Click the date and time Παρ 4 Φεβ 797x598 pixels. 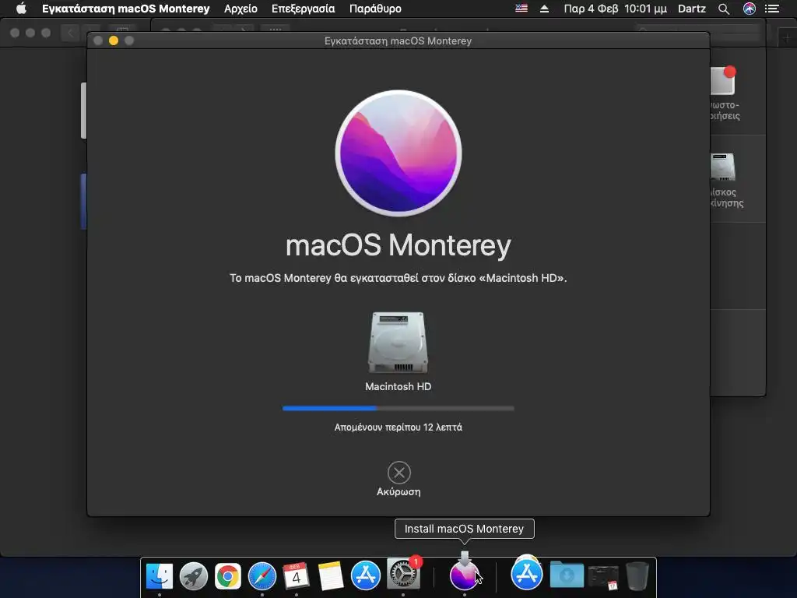[615, 9]
